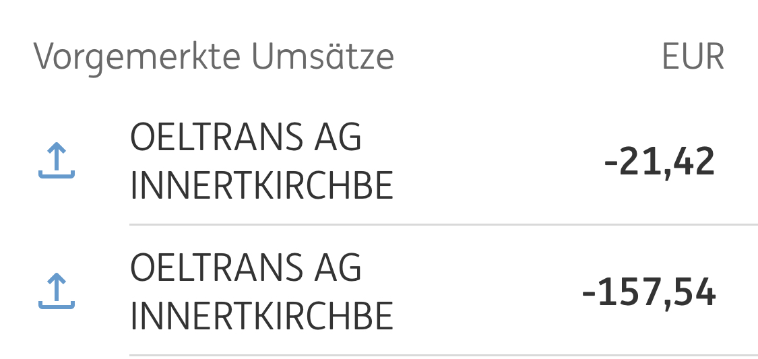This screenshot has height=359, width=758.
Task: Tap the minus sign of the -21,42 amount
Action: click(610, 165)
